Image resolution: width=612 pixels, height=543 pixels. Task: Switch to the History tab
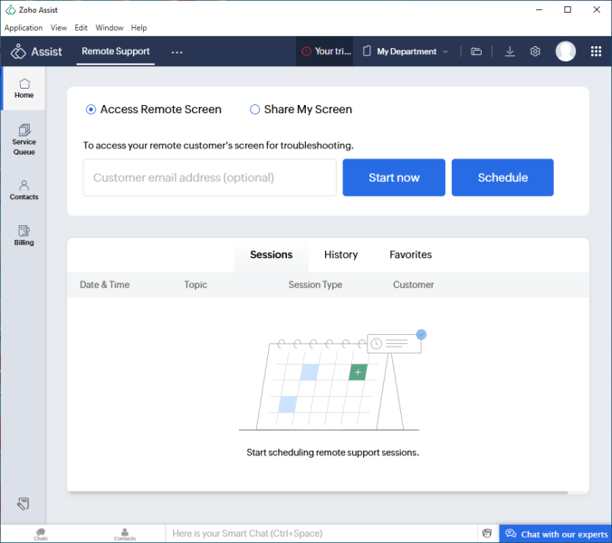point(340,254)
